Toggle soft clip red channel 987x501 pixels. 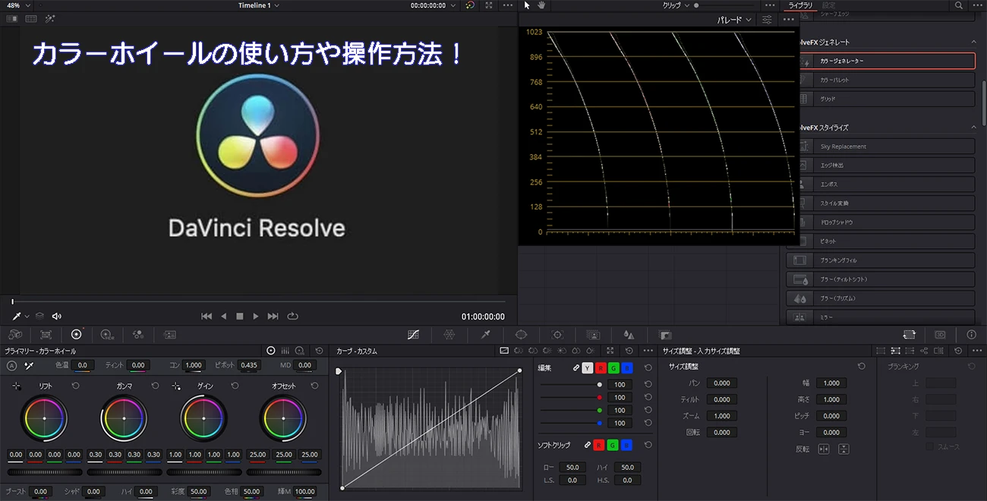click(600, 445)
